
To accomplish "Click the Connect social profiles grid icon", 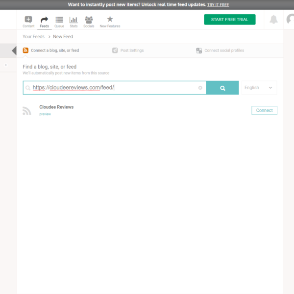I will pos(199,50).
